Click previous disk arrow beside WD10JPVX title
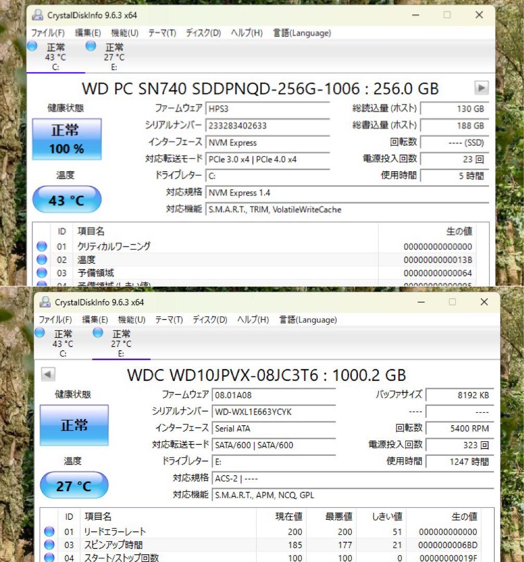 pyautogui.click(x=48, y=374)
